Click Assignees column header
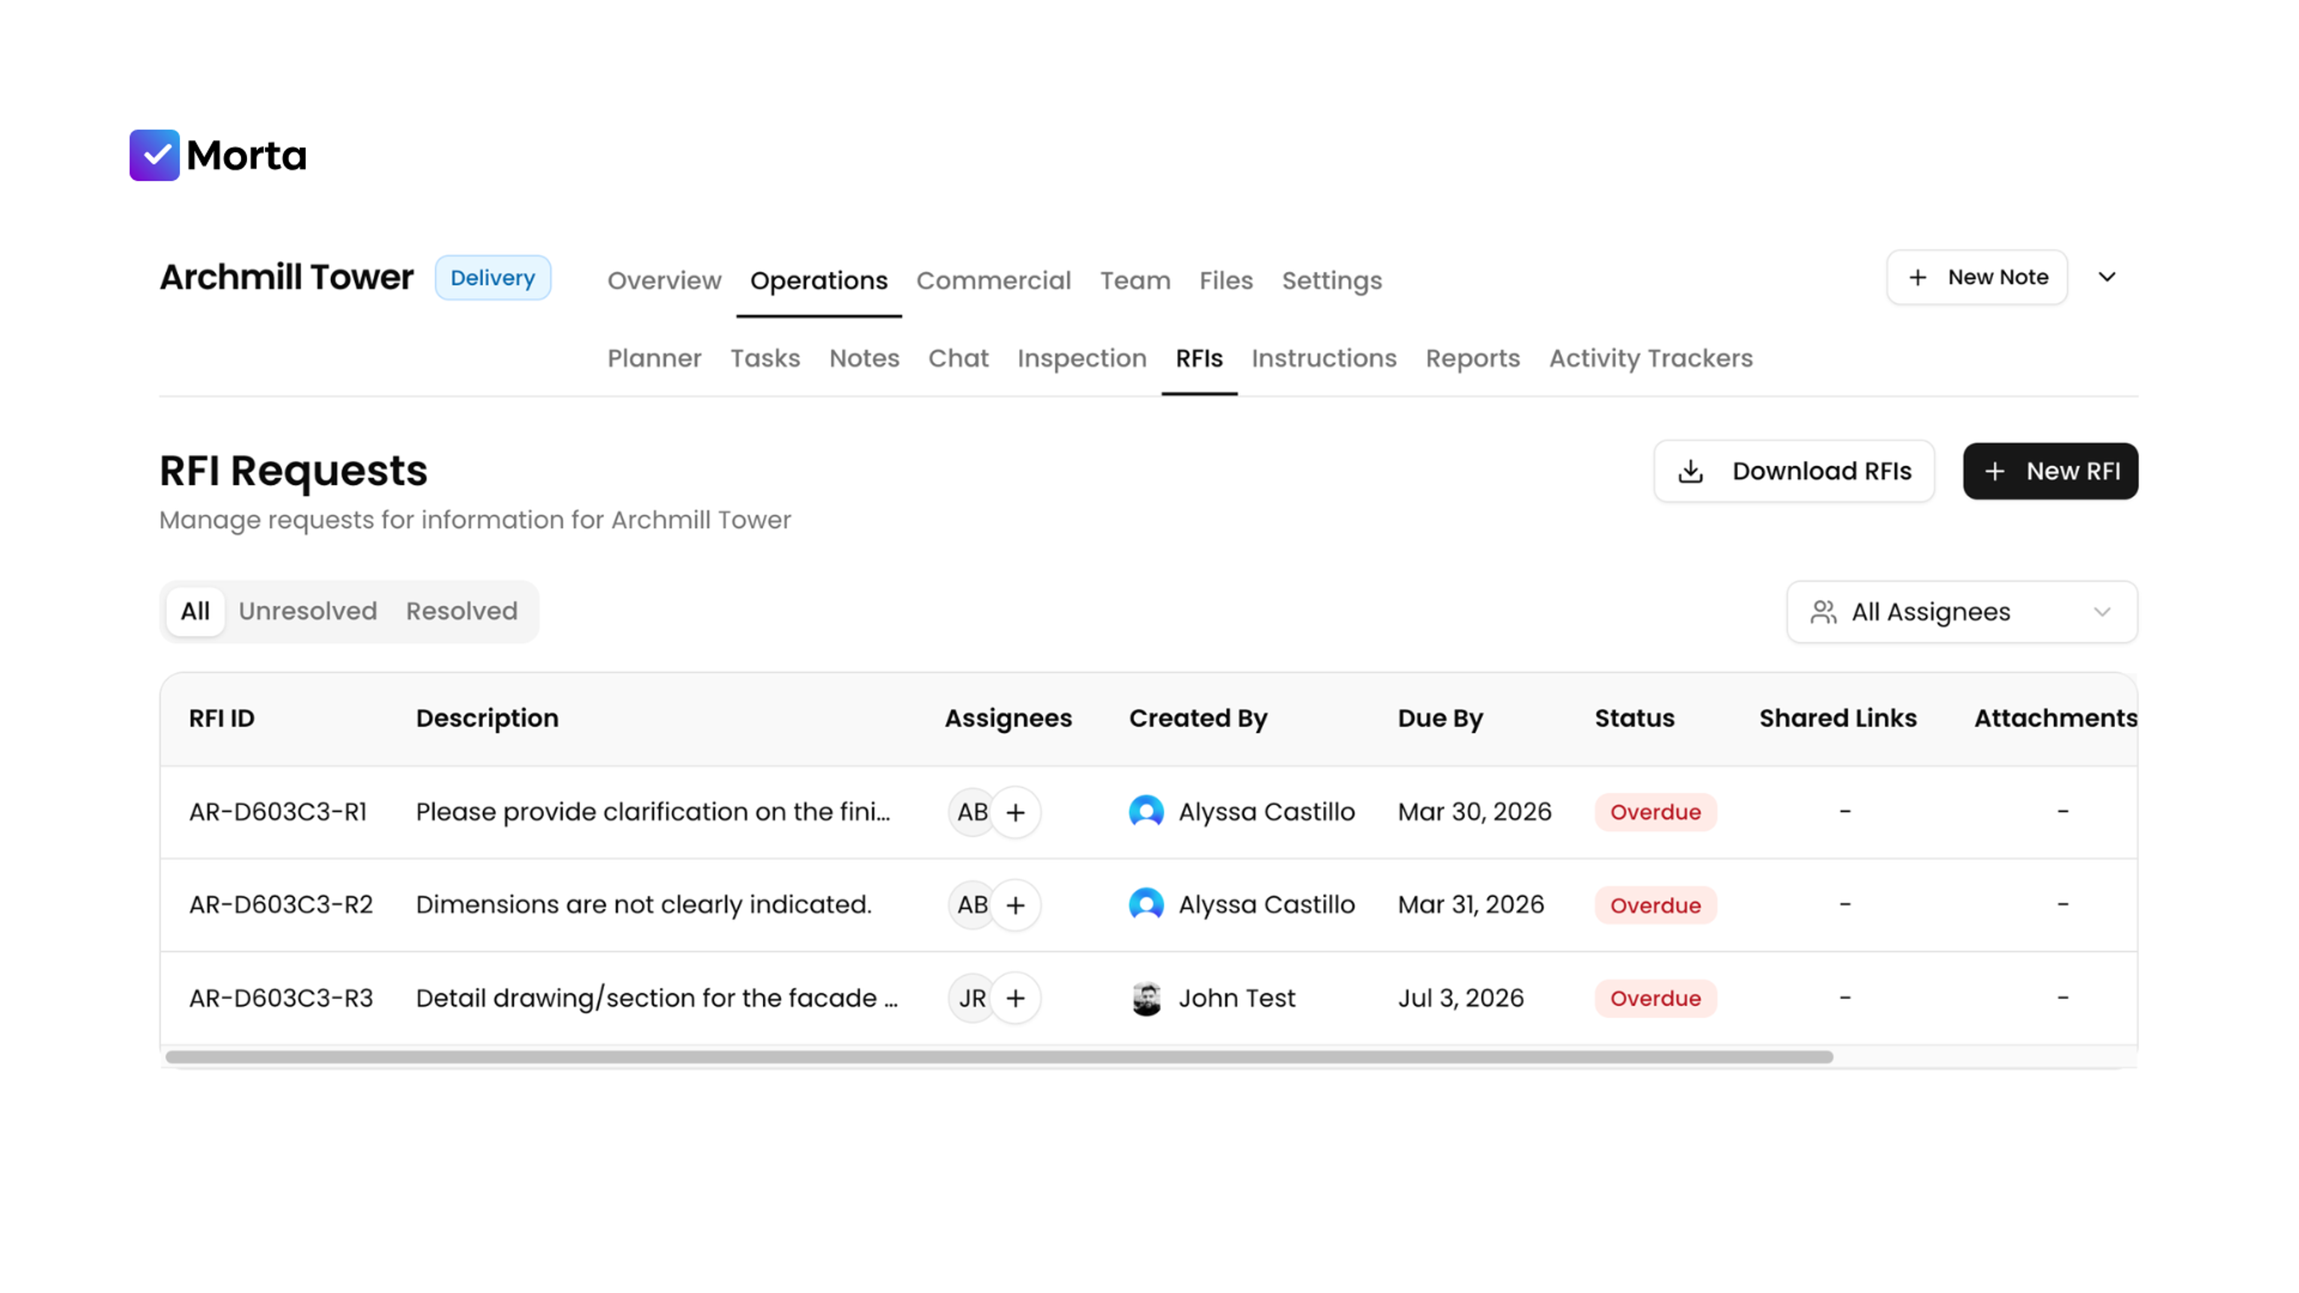 pos(1008,718)
